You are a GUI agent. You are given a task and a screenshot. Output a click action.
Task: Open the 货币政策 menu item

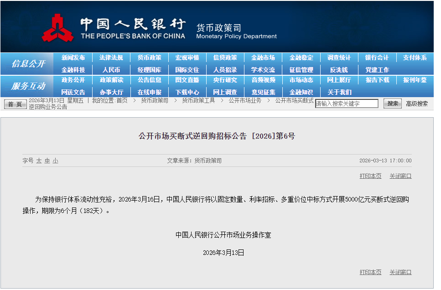tap(149, 58)
